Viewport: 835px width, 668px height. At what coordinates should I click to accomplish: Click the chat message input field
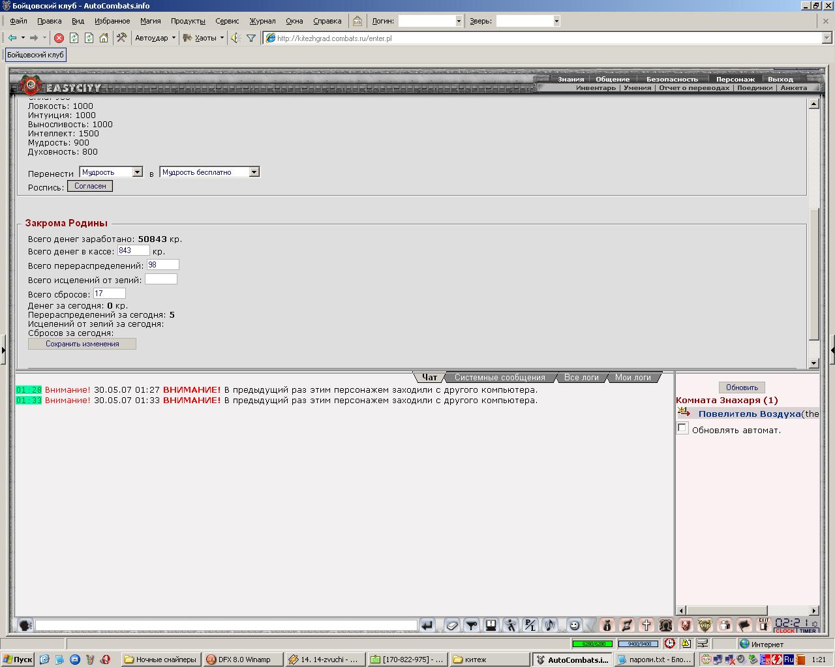pos(226,625)
